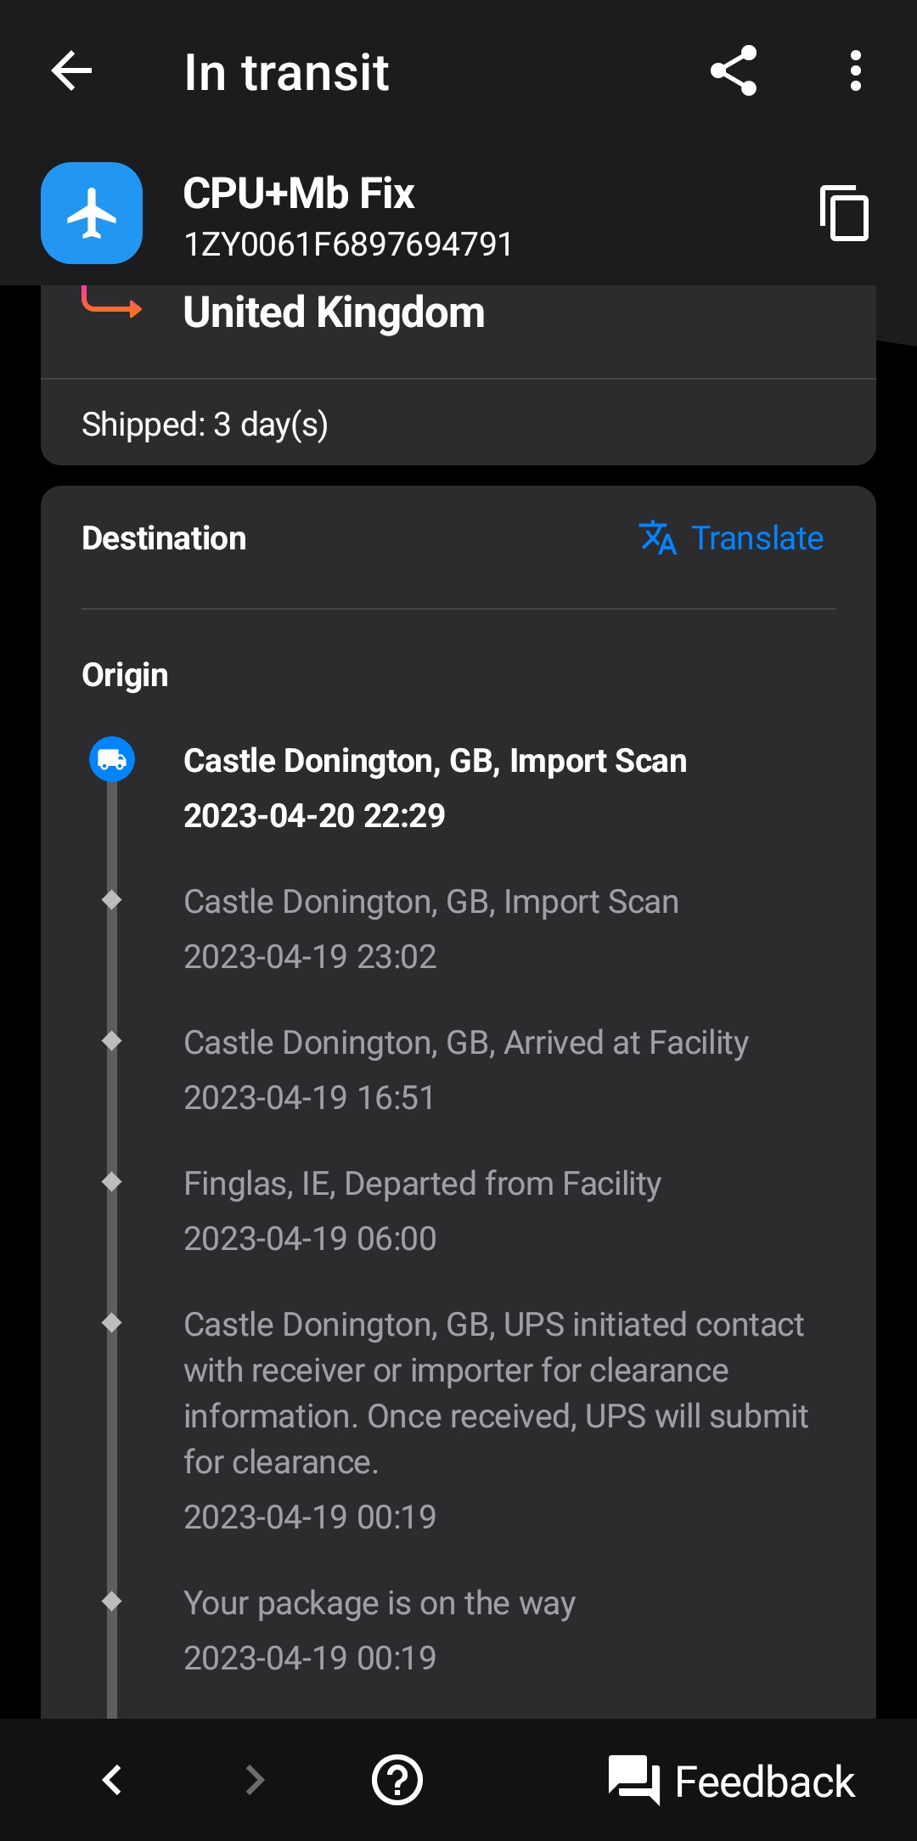Go forward with right chevron
Image resolution: width=917 pixels, height=1841 pixels.
254,1780
